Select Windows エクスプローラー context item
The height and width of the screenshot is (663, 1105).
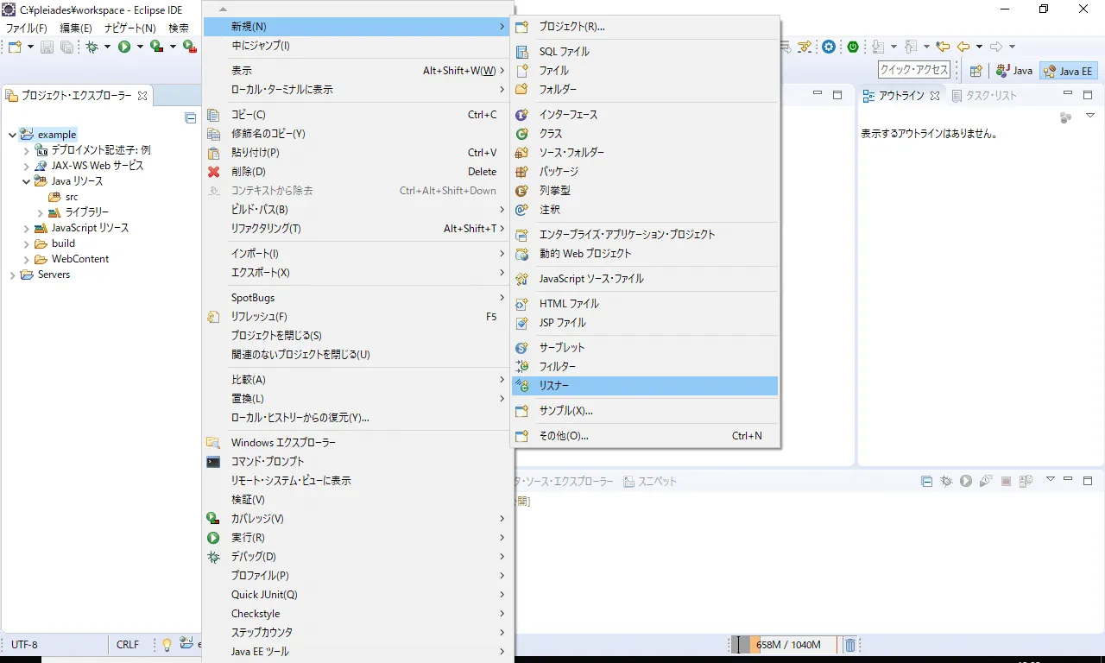point(357,443)
